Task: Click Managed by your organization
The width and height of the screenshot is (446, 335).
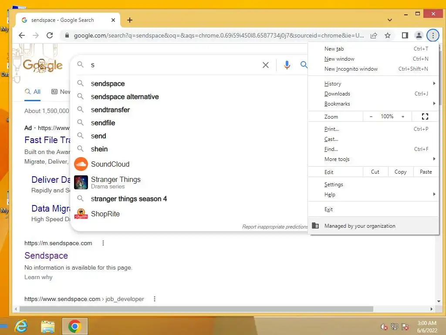Action: coord(373,226)
